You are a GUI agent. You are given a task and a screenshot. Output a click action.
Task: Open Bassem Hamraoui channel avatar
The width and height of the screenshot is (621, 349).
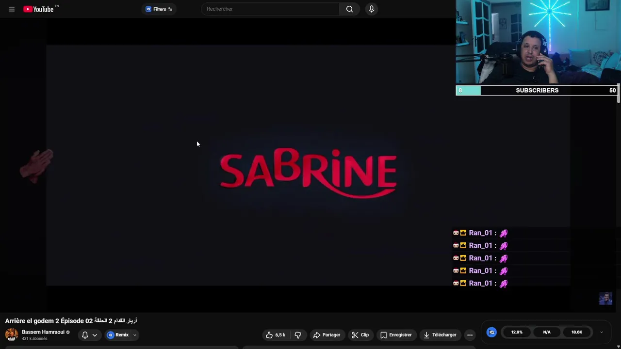click(x=12, y=334)
